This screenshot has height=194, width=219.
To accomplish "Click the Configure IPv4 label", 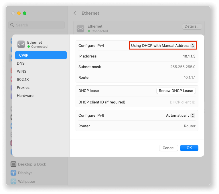I will (x=91, y=46).
